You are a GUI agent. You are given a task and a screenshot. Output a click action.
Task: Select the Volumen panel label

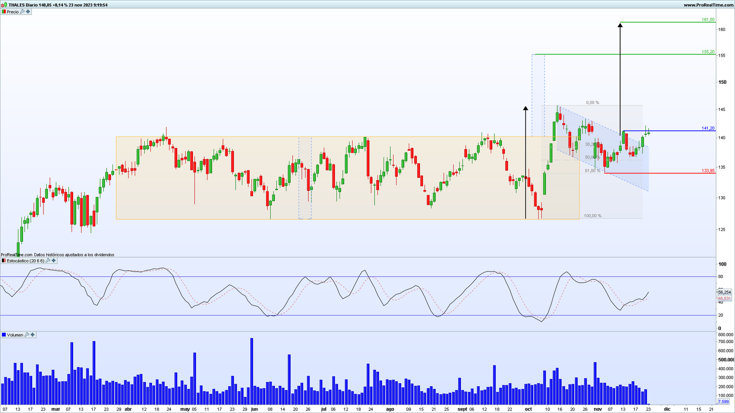click(x=15, y=335)
